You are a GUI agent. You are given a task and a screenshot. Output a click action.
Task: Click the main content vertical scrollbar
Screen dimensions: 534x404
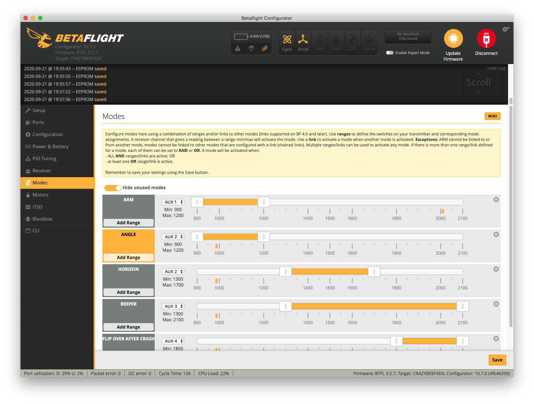point(511,217)
